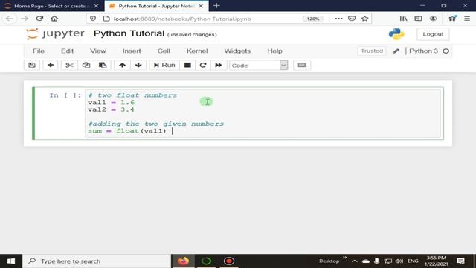
Task: Click the unsaved changes status text
Action: coord(192,35)
